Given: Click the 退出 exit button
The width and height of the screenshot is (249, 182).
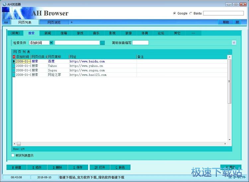Looking at the screenshot, I should tap(231, 167).
